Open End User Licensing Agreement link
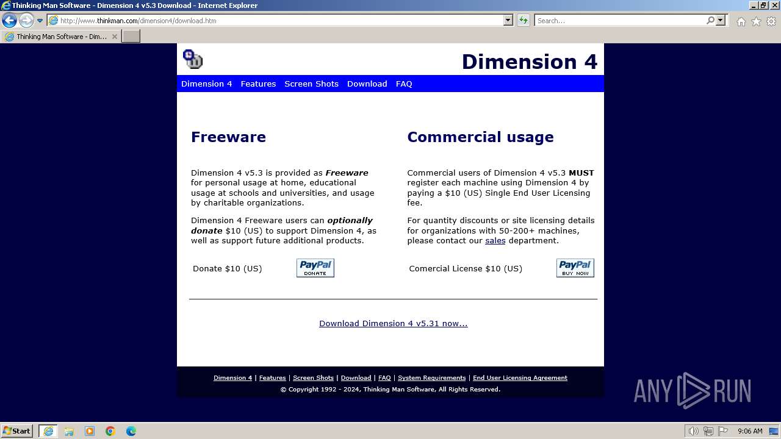This screenshot has width=781, height=439. click(x=520, y=377)
